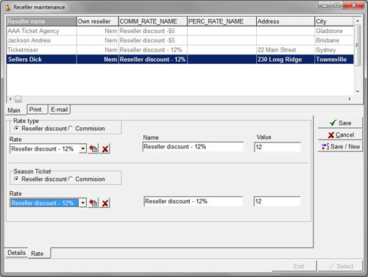The height and width of the screenshot is (277, 368).
Task: Click the Save / New button
Action: 340,146
